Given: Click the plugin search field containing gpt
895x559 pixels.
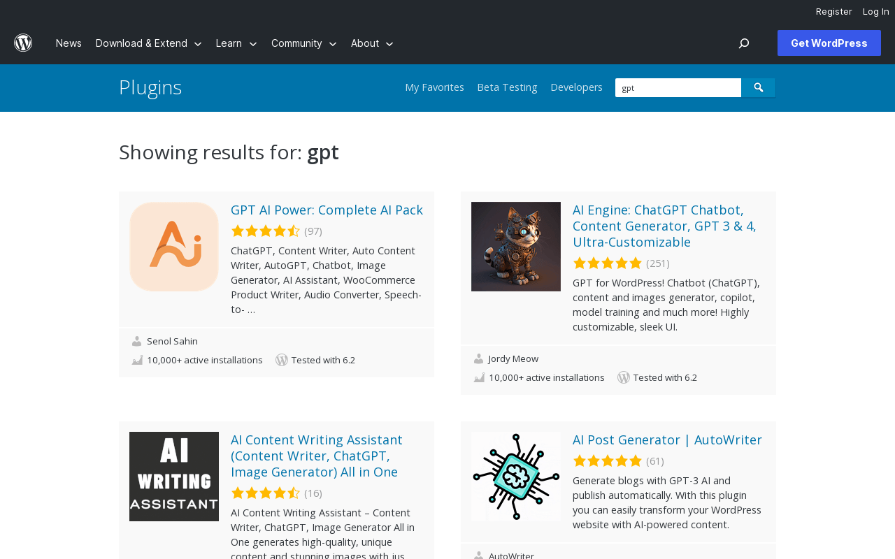Looking at the screenshot, I should click(x=678, y=87).
